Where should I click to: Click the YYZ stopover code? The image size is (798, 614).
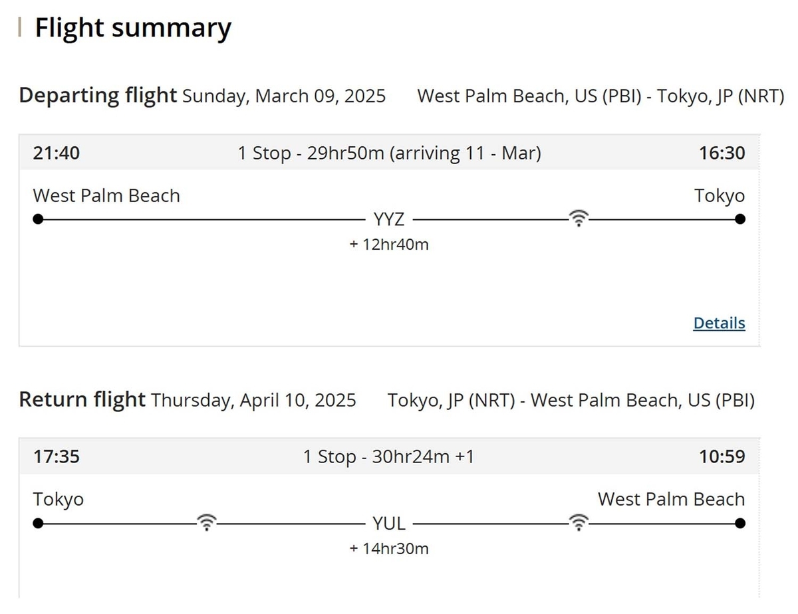click(389, 219)
